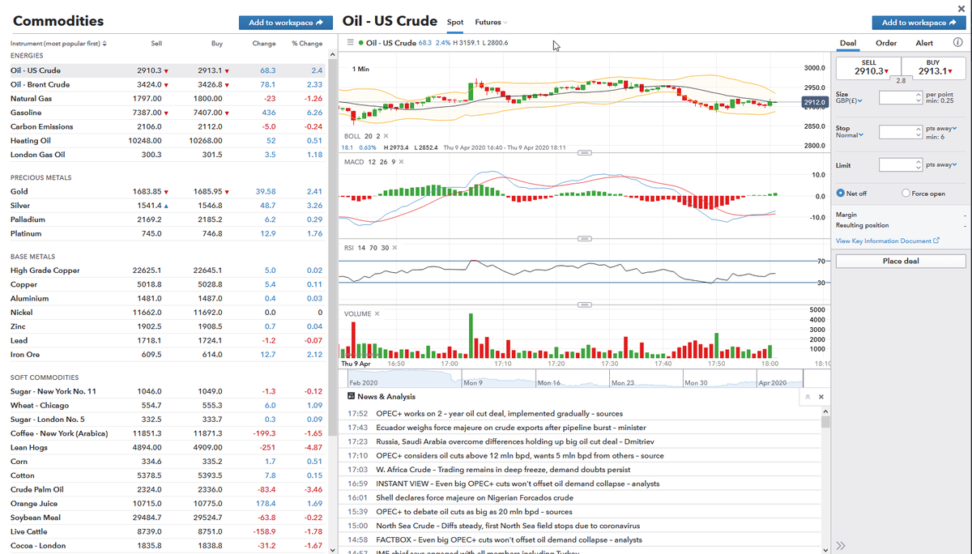The width and height of the screenshot is (972, 554).
Task: Switch to the Order tab
Action: pos(886,43)
